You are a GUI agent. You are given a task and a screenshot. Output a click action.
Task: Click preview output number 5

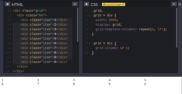[145, 80]
